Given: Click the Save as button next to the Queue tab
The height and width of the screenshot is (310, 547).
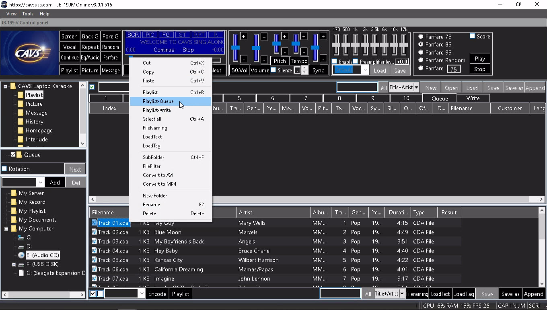Looking at the screenshot, I should 514,88.
